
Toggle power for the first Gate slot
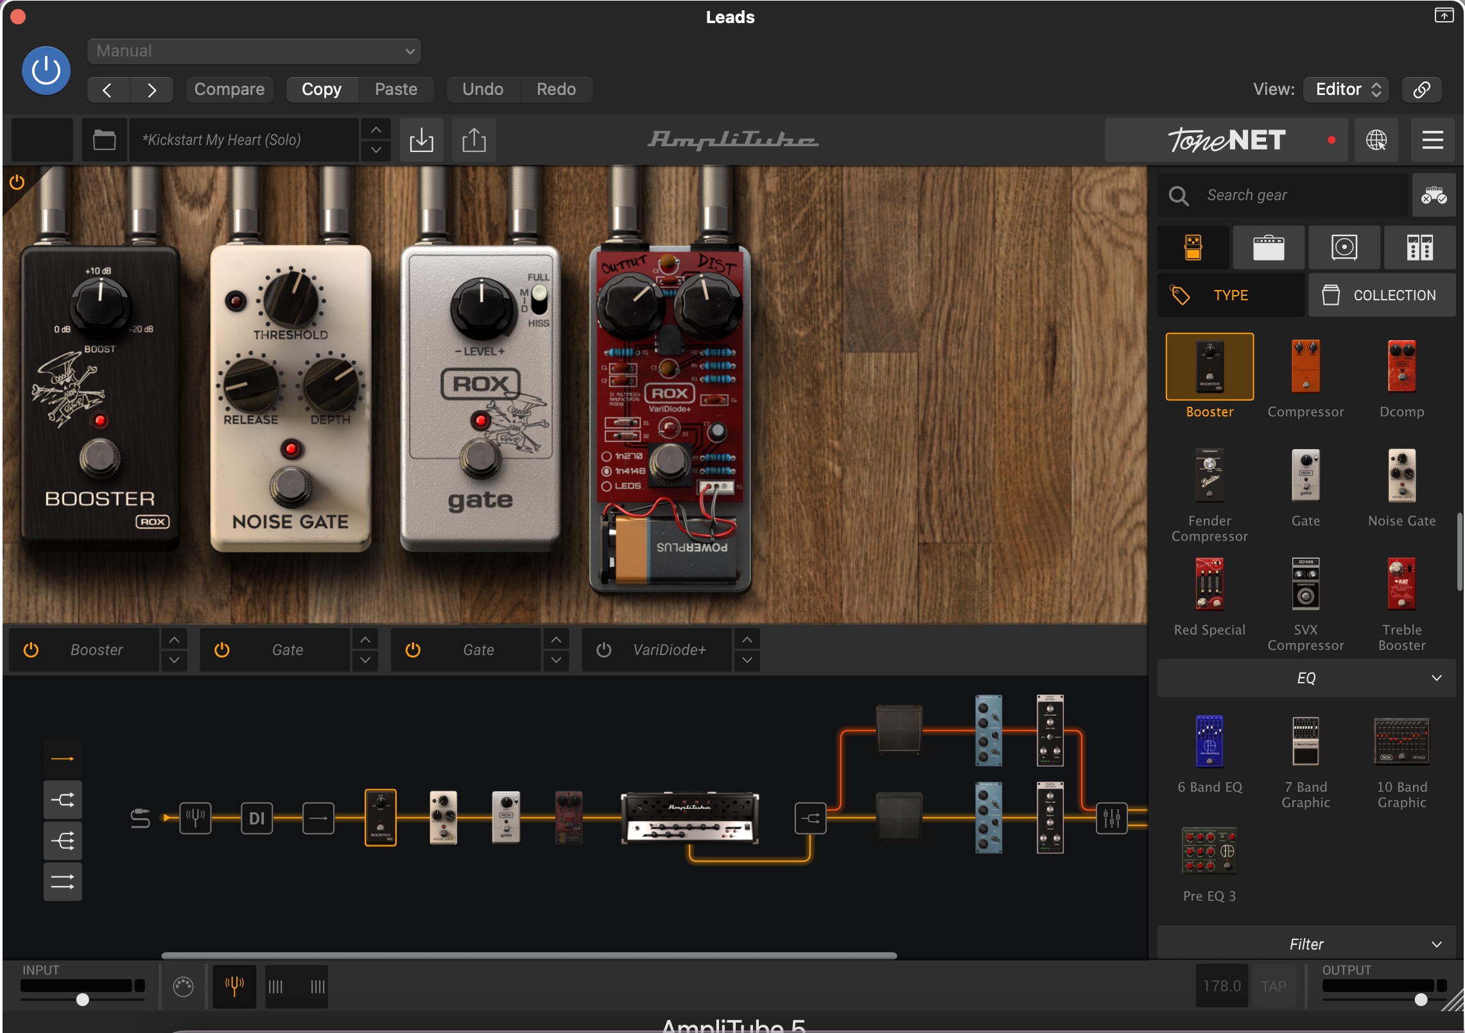[222, 650]
